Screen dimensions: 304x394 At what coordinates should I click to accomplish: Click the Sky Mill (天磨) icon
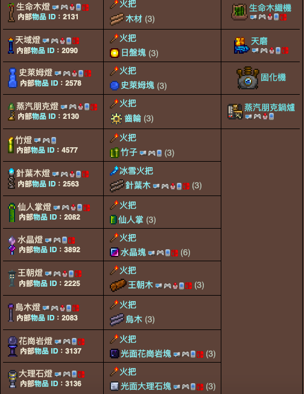(x=241, y=45)
